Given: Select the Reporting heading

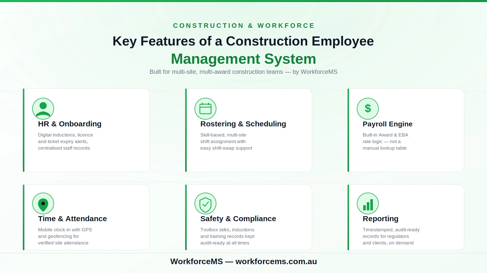Looking at the screenshot, I should [380, 219].
